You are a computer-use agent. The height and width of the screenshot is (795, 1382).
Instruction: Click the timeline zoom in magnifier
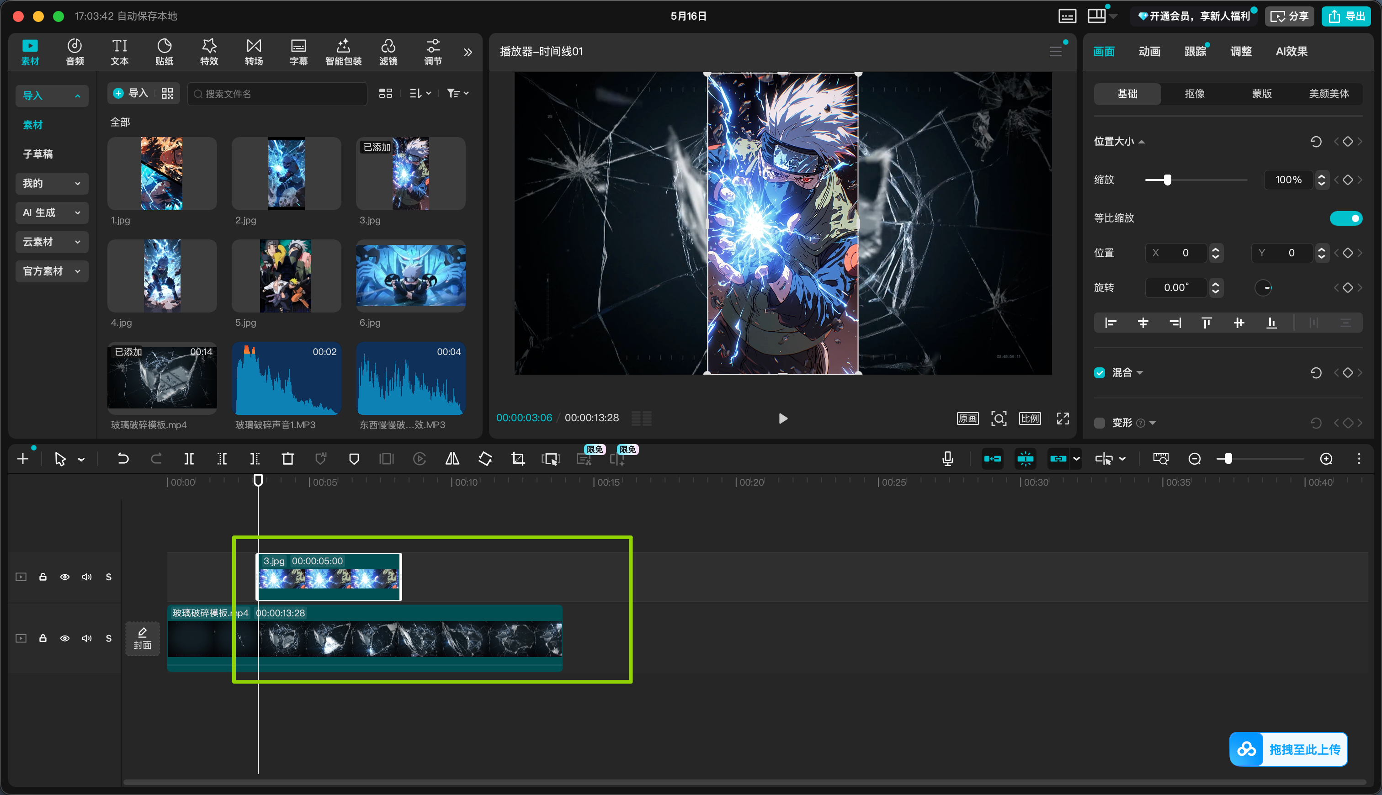(1326, 459)
